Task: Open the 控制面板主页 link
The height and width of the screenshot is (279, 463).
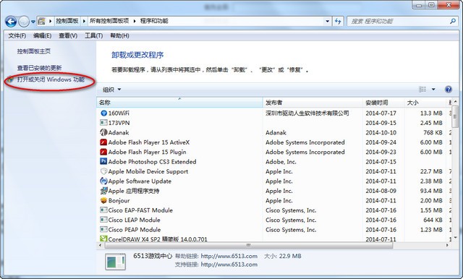Action: pos(34,51)
